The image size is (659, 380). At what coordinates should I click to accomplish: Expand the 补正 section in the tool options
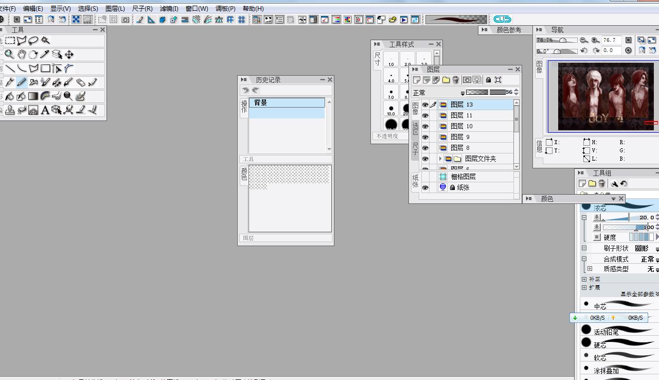(584, 279)
